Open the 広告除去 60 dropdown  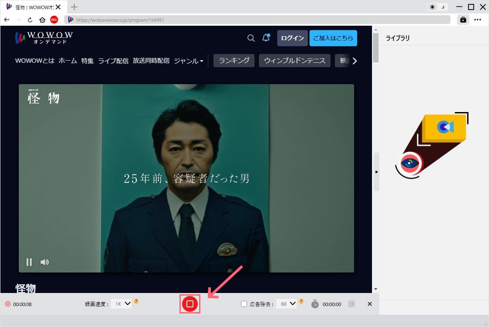286,303
